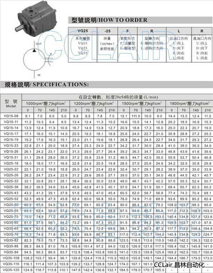
Task: Select the '出油口方向' label
Action: click(179, 39)
